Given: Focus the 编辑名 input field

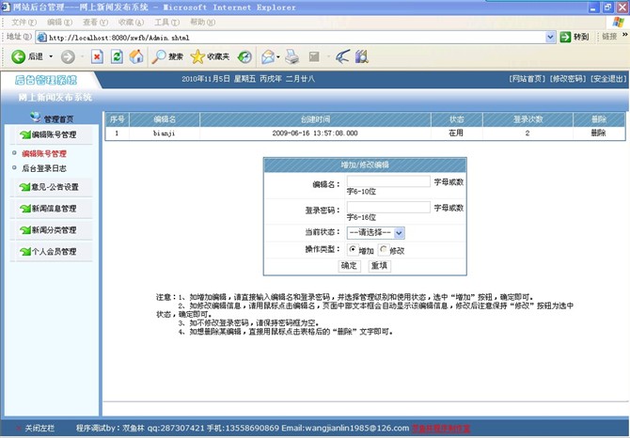Looking at the screenshot, I should coord(388,181).
